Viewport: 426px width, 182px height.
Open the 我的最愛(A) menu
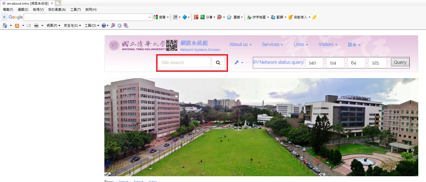click(57, 10)
